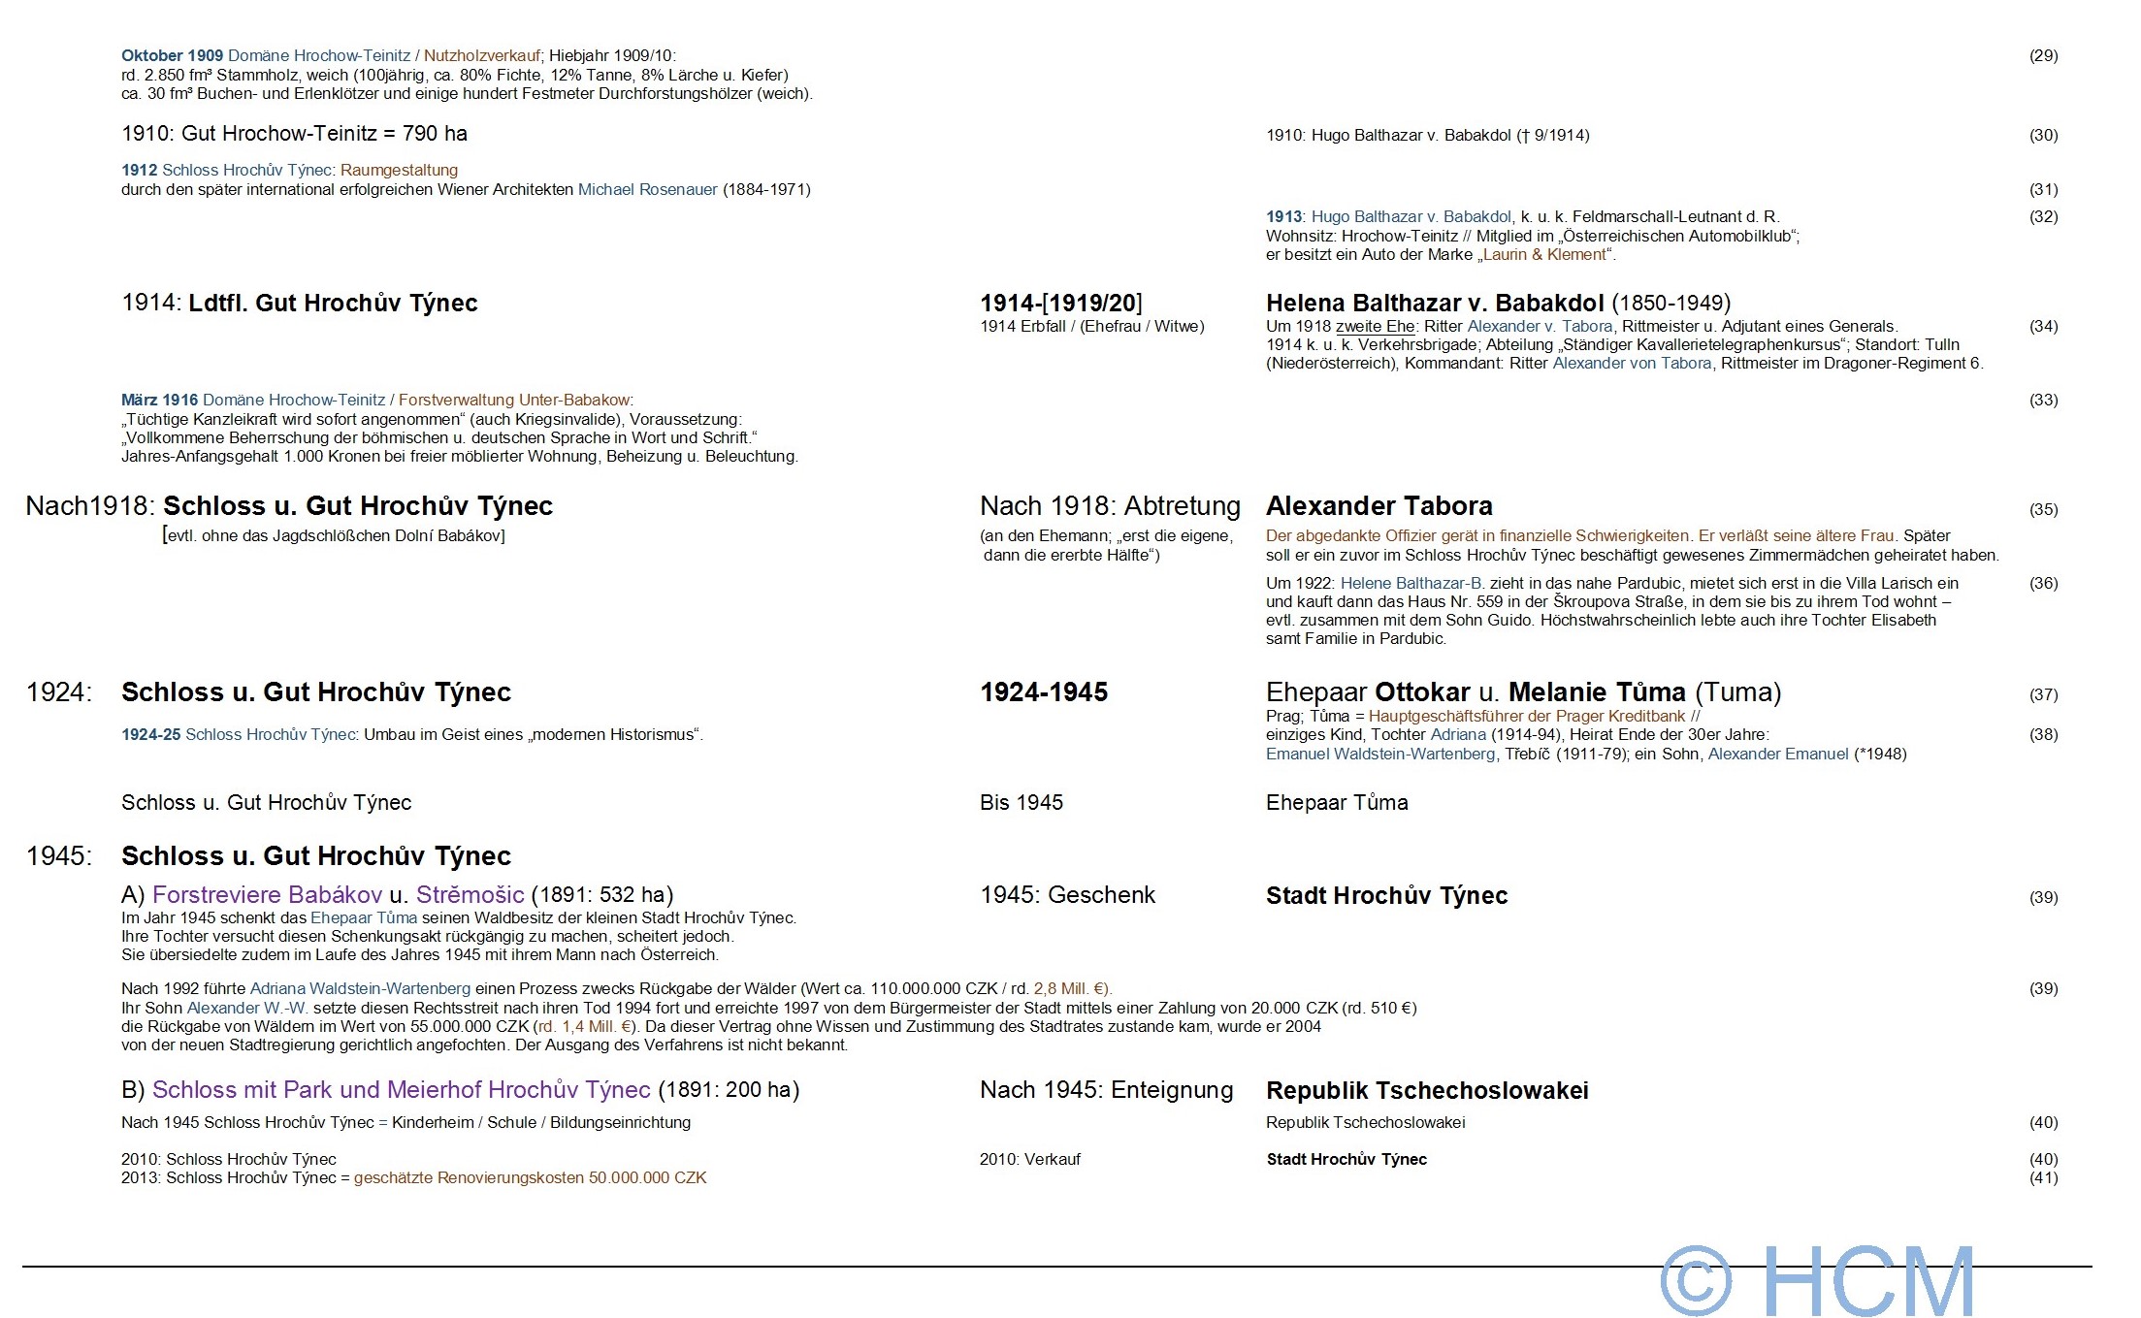The width and height of the screenshot is (2141, 1318).
Task: Click footnote reference (41) at bottom
Action: click(2043, 1178)
